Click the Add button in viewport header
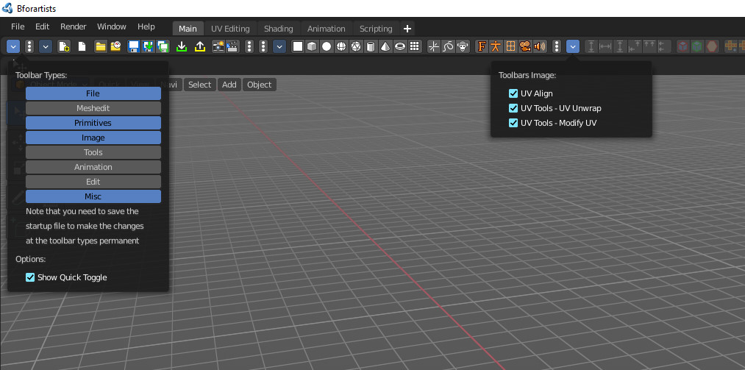Viewport: 745px width, 370px height. click(229, 85)
